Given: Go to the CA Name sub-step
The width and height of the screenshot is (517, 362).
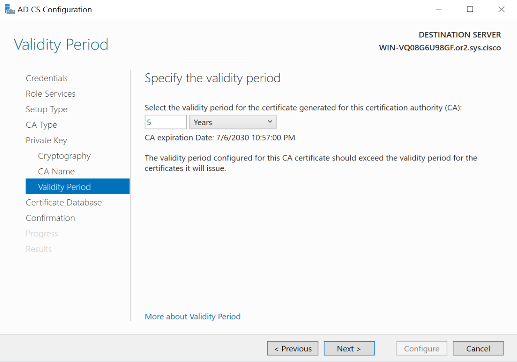Looking at the screenshot, I should pyautogui.click(x=56, y=172).
